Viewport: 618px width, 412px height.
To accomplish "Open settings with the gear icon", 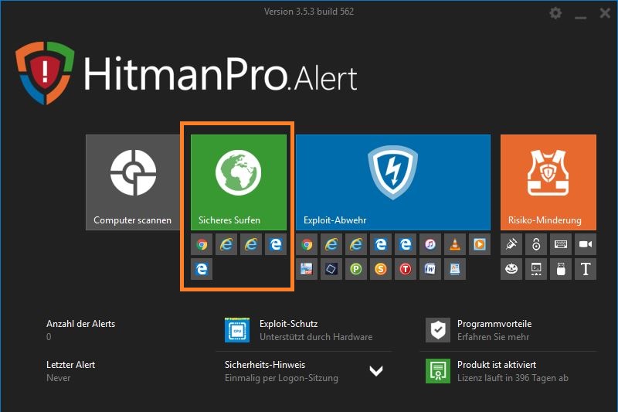I will [x=555, y=13].
